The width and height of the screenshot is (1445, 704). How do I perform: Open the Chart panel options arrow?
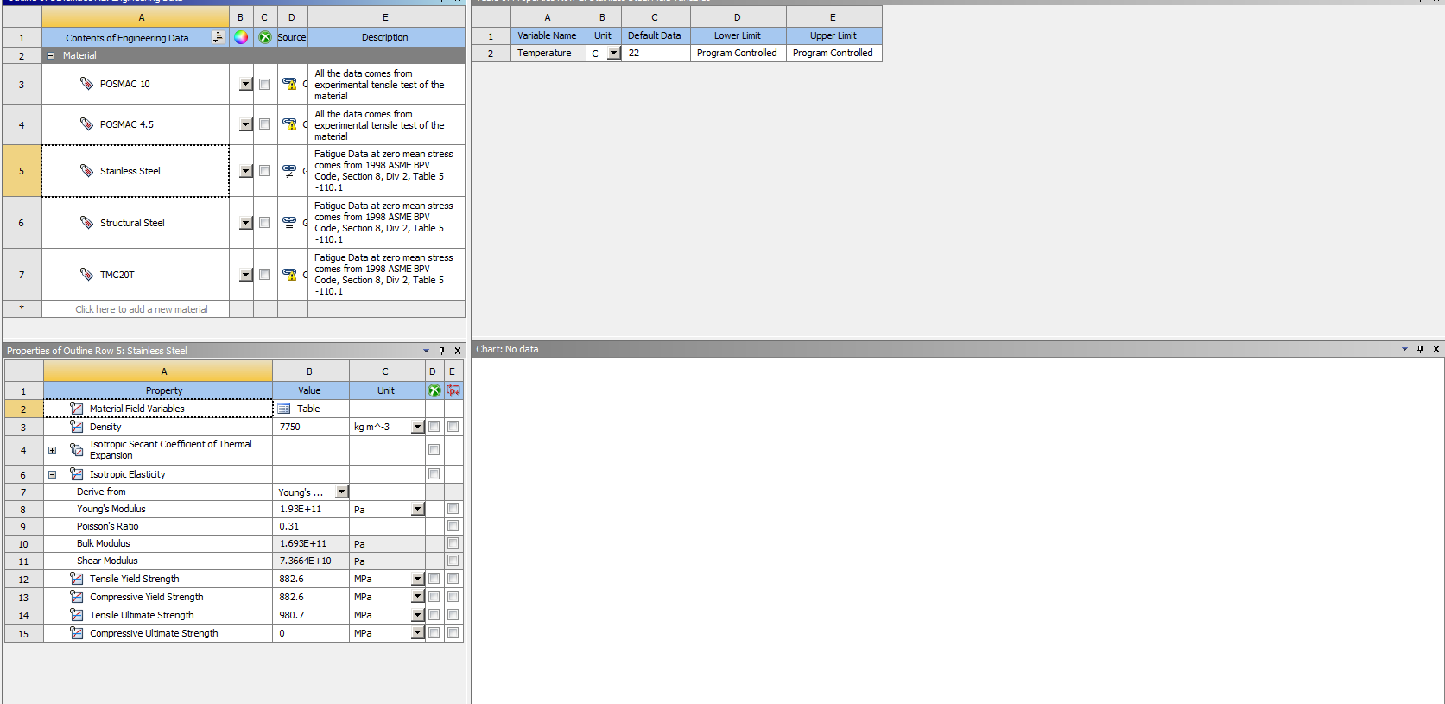(x=1404, y=349)
